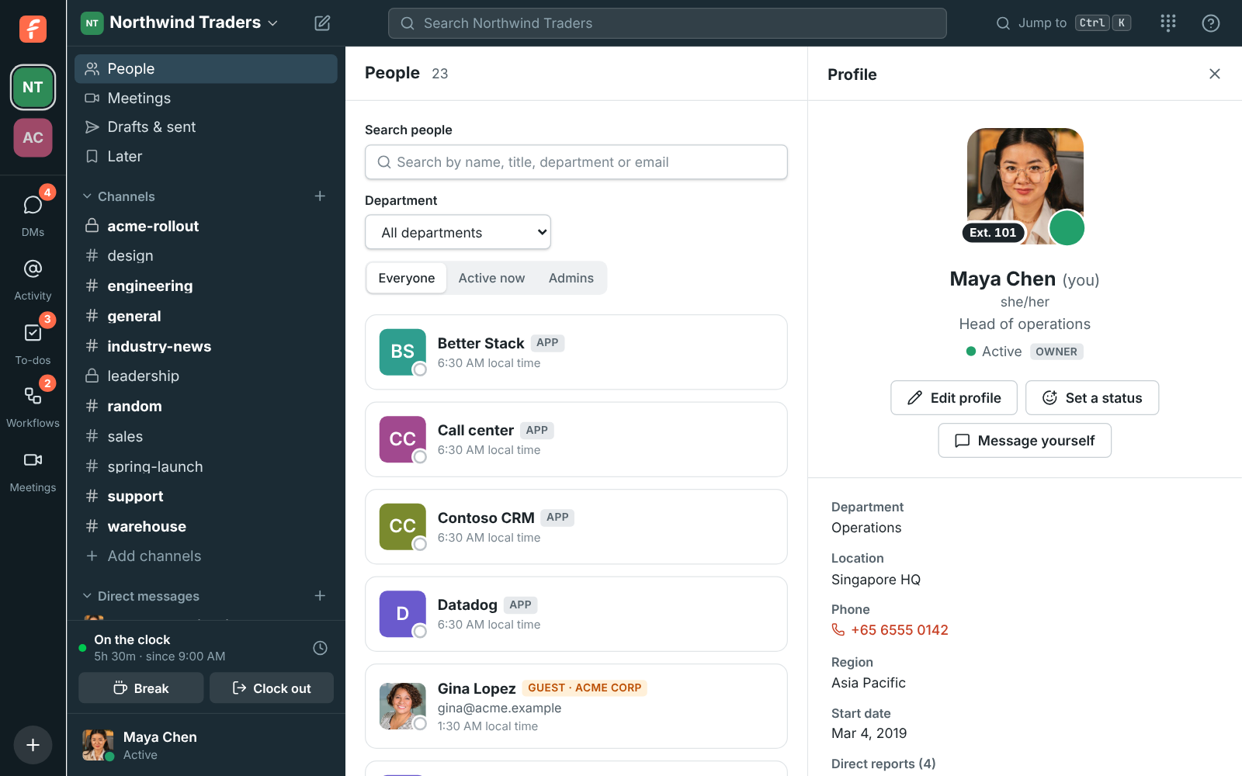Screen dimensions: 1242x776
Task: Click the Clock out button
Action: (x=272, y=688)
